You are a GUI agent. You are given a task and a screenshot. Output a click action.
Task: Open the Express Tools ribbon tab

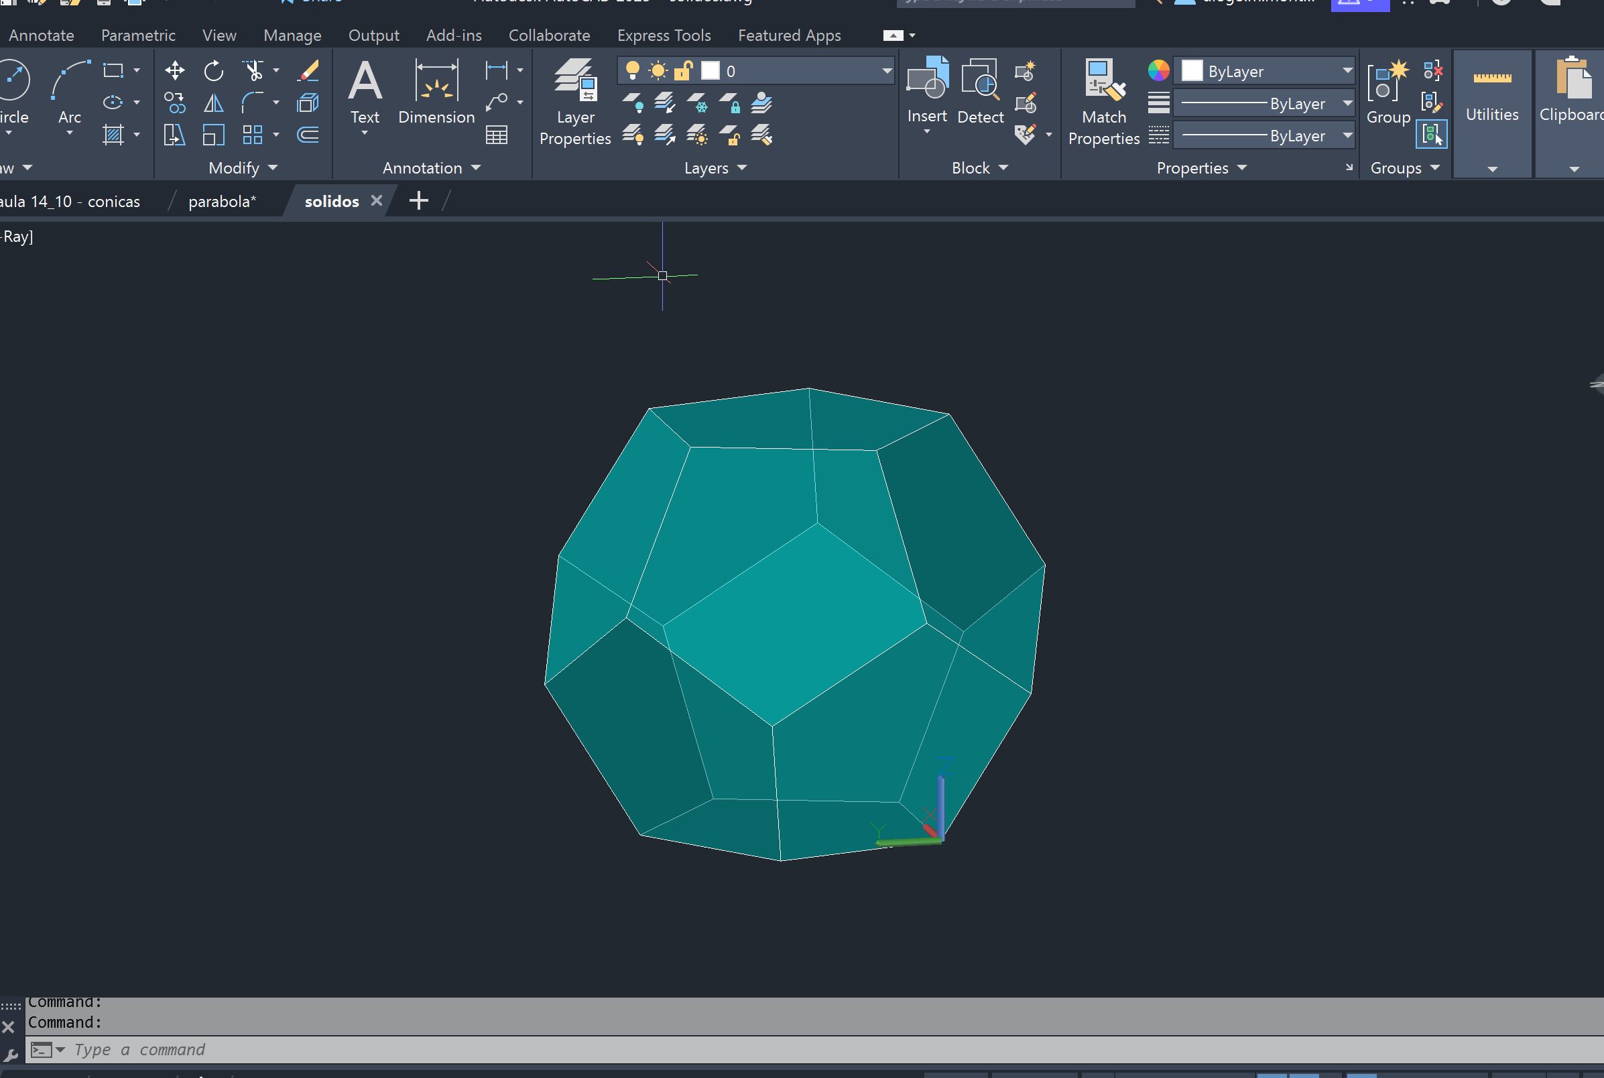(664, 35)
